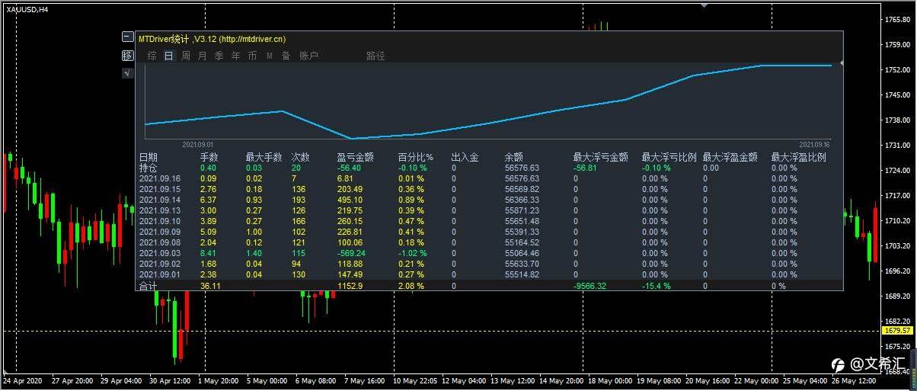Click the 2021.09.01 chart start date label
The width and height of the screenshot is (917, 391).
pyautogui.click(x=198, y=144)
